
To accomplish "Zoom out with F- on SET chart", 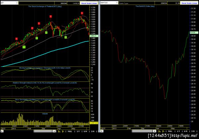I will pyautogui.click(x=63, y=131).
